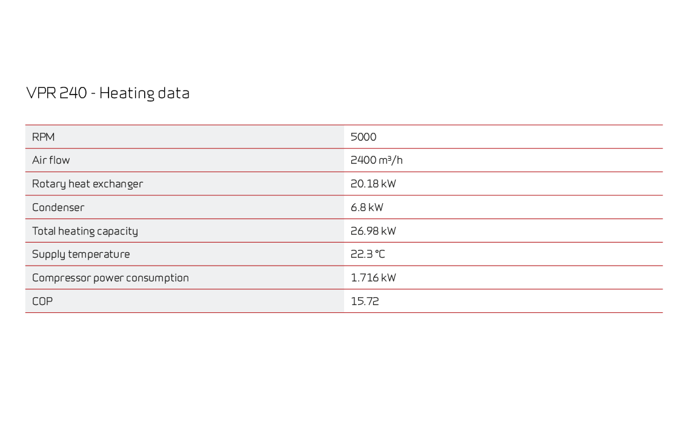The image size is (693, 439).
Task: Click the 15.72 COP value
Action: [x=365, y=301]
